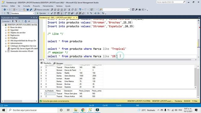Click the Windows taskbar search box
Viewport: 201px width, 113px height.
(32, 110)
